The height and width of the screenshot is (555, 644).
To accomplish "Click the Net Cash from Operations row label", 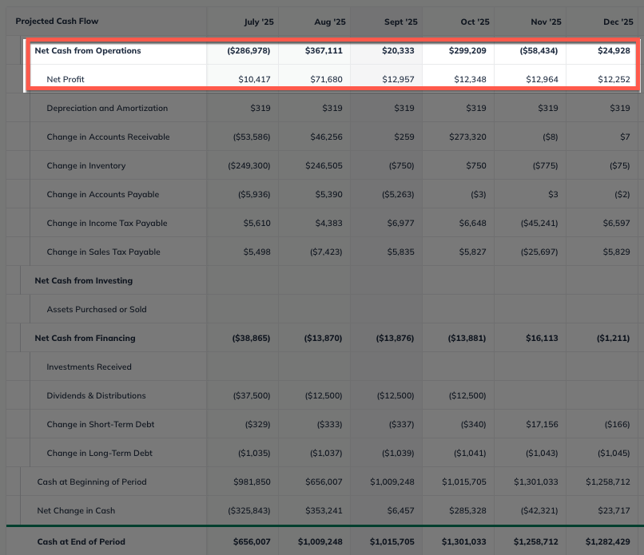I will [x=88, y=50].
